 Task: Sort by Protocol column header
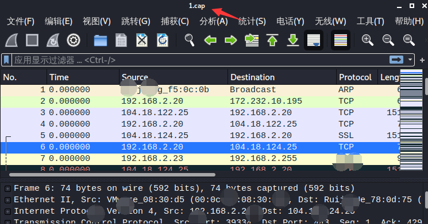(x=357, y=77)
